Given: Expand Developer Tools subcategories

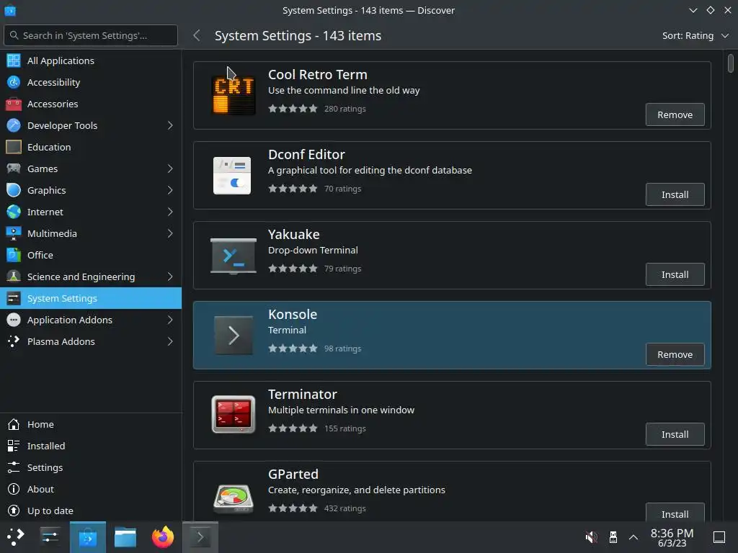Looking at the screenshot, I should pos(170,125).
